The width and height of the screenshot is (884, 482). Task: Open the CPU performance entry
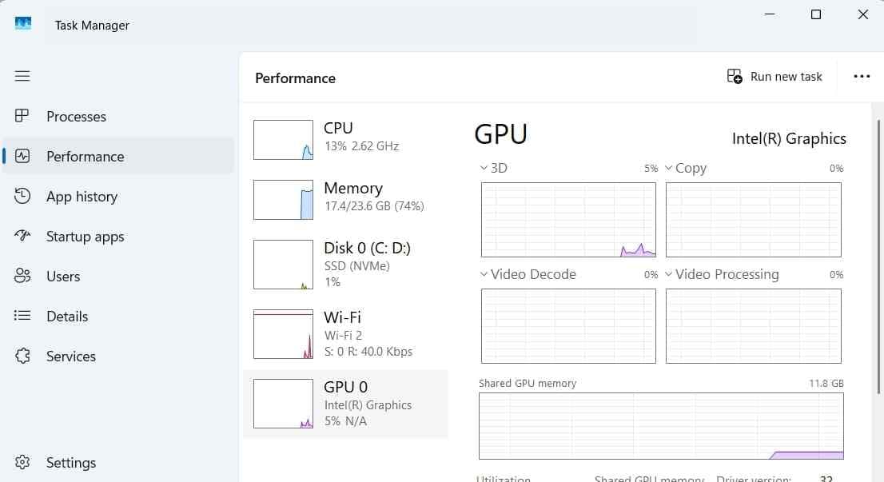coord(345,140)
